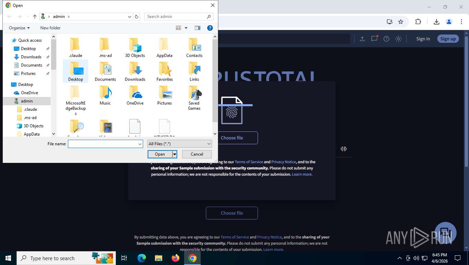Click the Open button
The image size is (469, 265).
[160, 154]
